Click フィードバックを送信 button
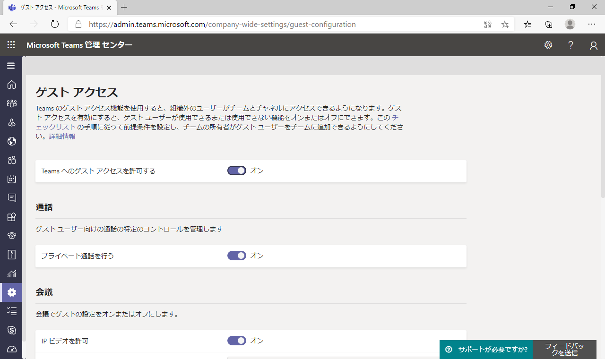605x359 pixels. click(x=564, y=350)
